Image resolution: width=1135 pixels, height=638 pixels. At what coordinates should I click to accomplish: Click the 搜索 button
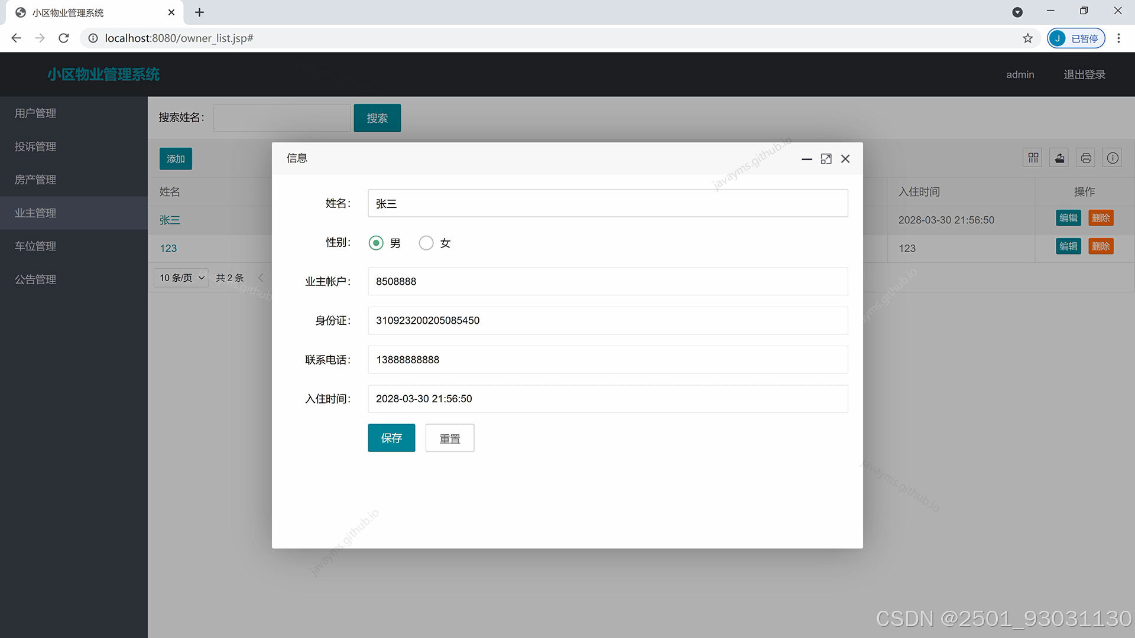[377, 118]
